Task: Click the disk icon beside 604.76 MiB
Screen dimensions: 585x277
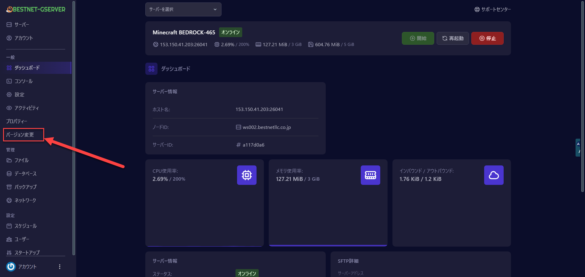Action: [311, 44]
